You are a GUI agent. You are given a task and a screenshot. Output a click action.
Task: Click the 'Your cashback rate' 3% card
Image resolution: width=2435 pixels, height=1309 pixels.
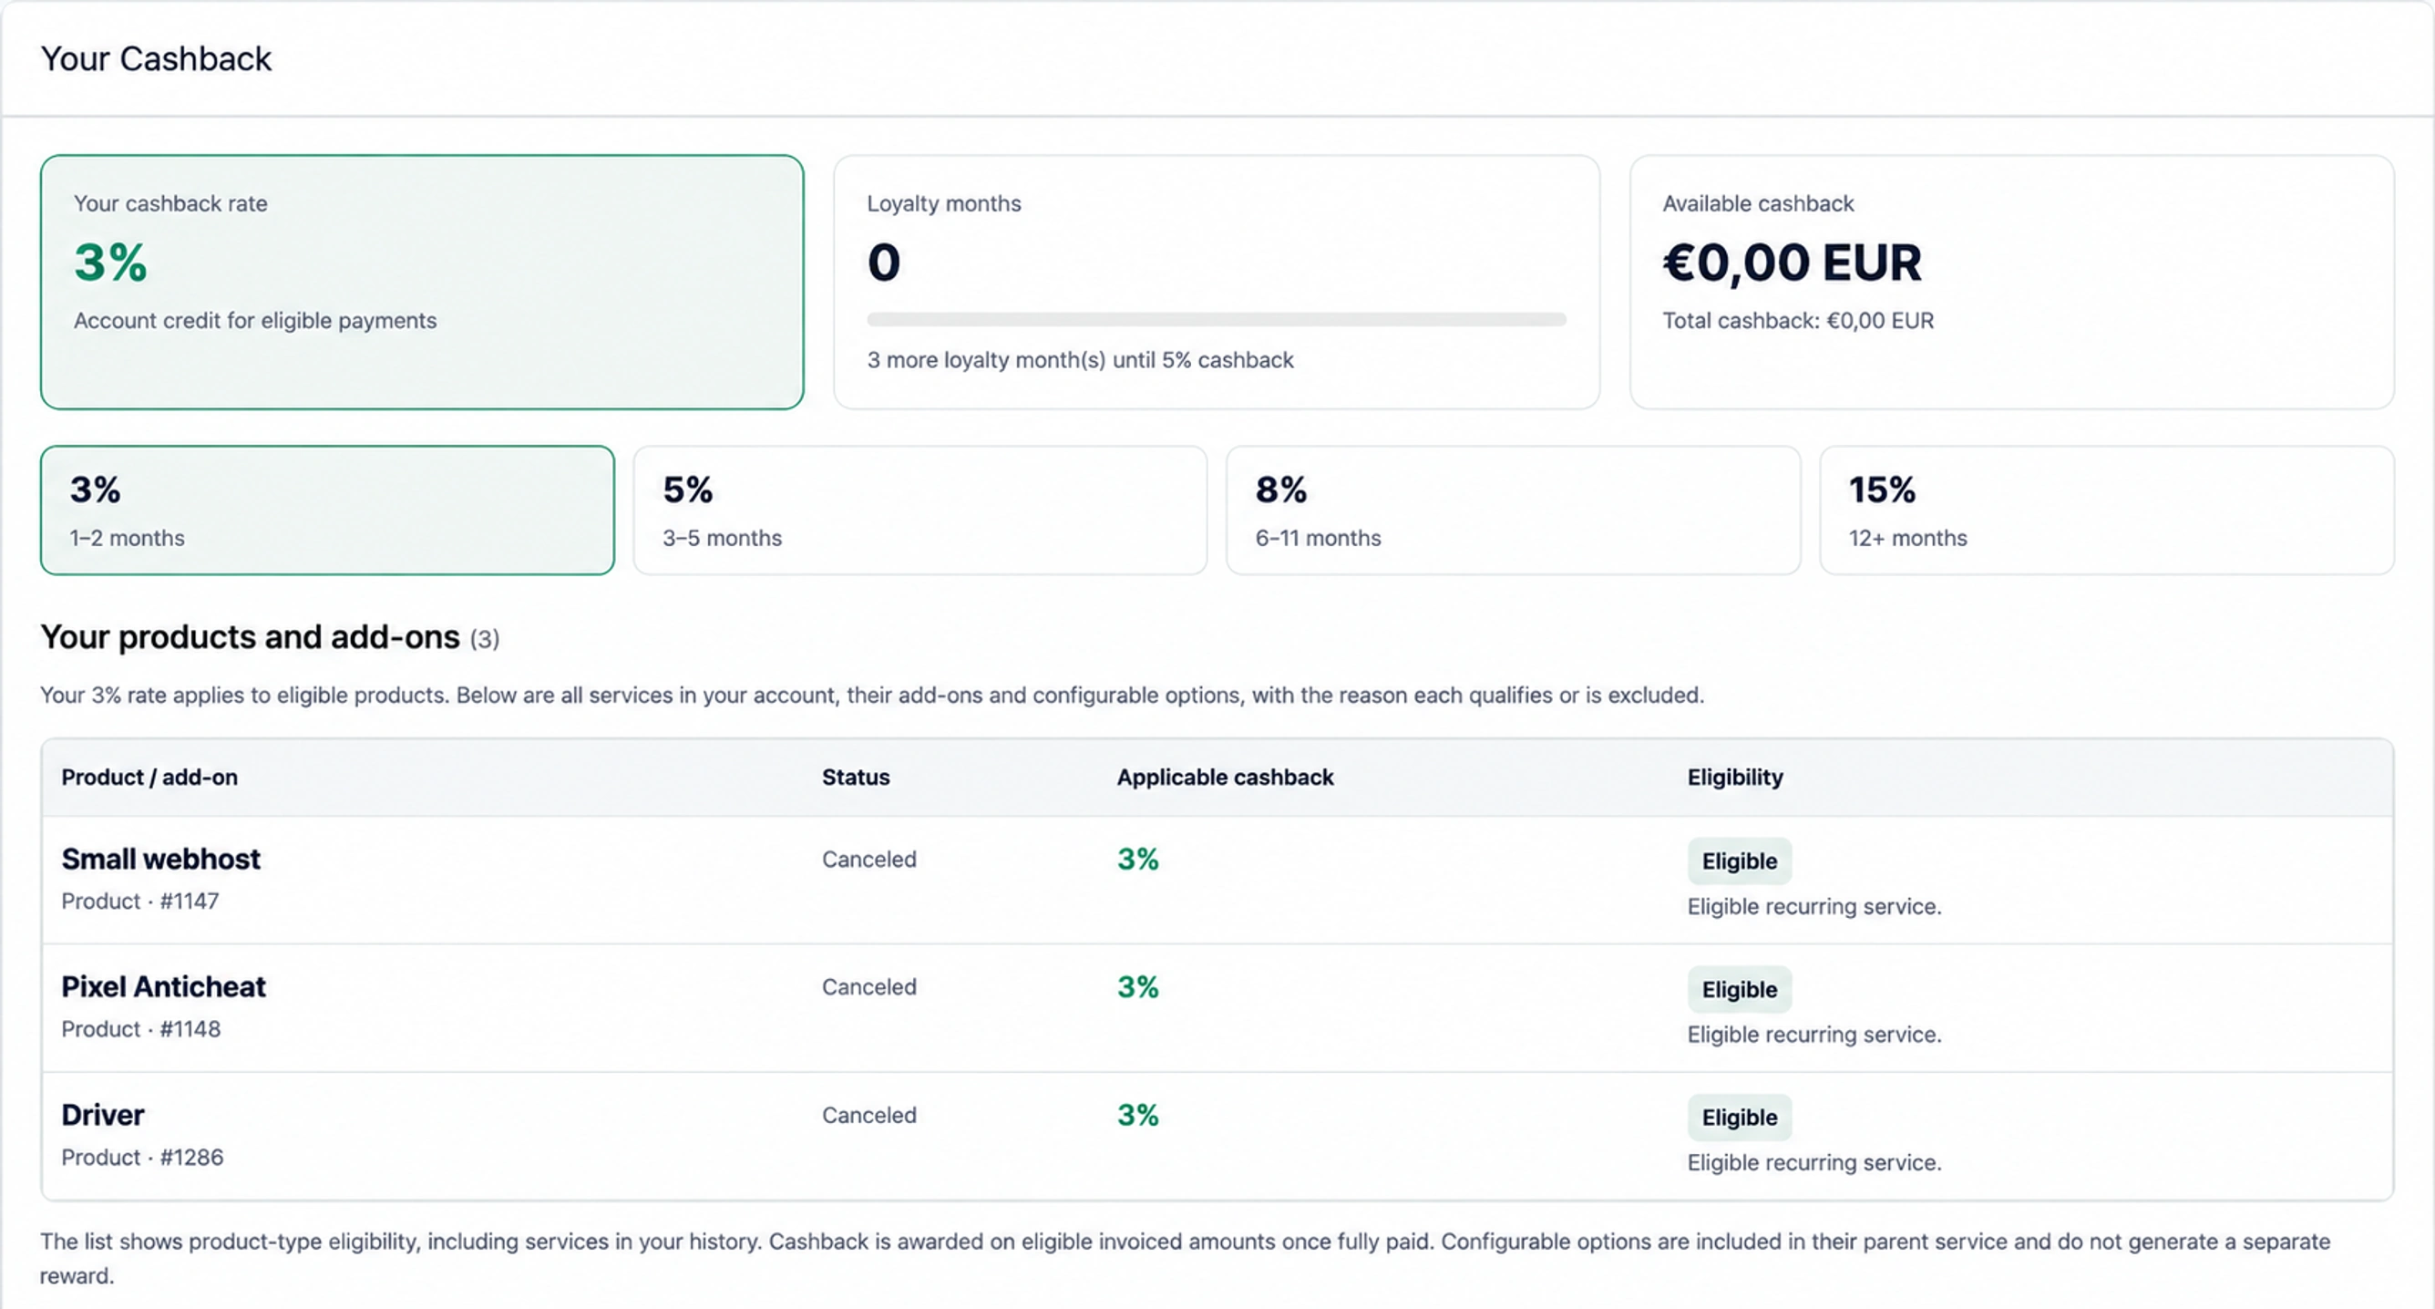(422, 282)
